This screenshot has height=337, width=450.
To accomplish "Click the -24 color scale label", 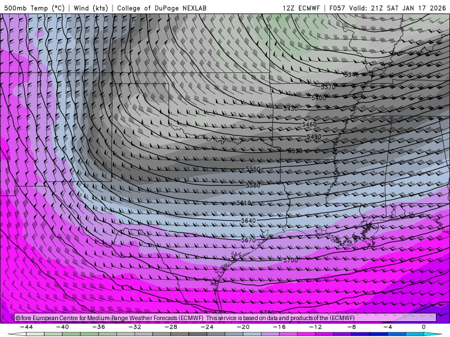I will click(207, 327).
